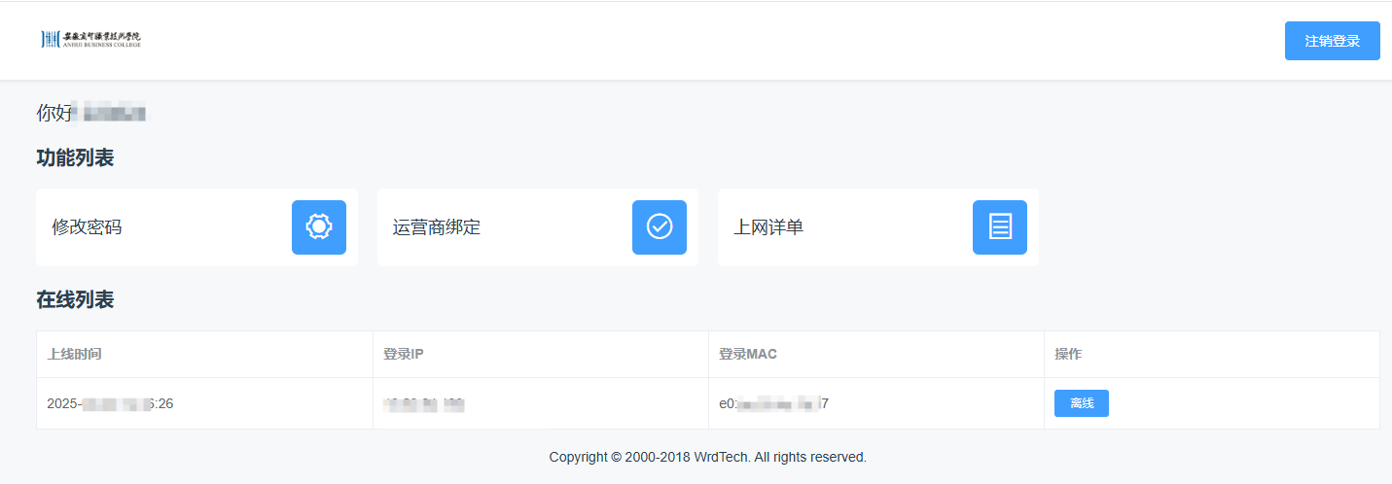Click the 登录IP column header
The width and height of the screenshot is (1392, 484).
click(404, 354)
